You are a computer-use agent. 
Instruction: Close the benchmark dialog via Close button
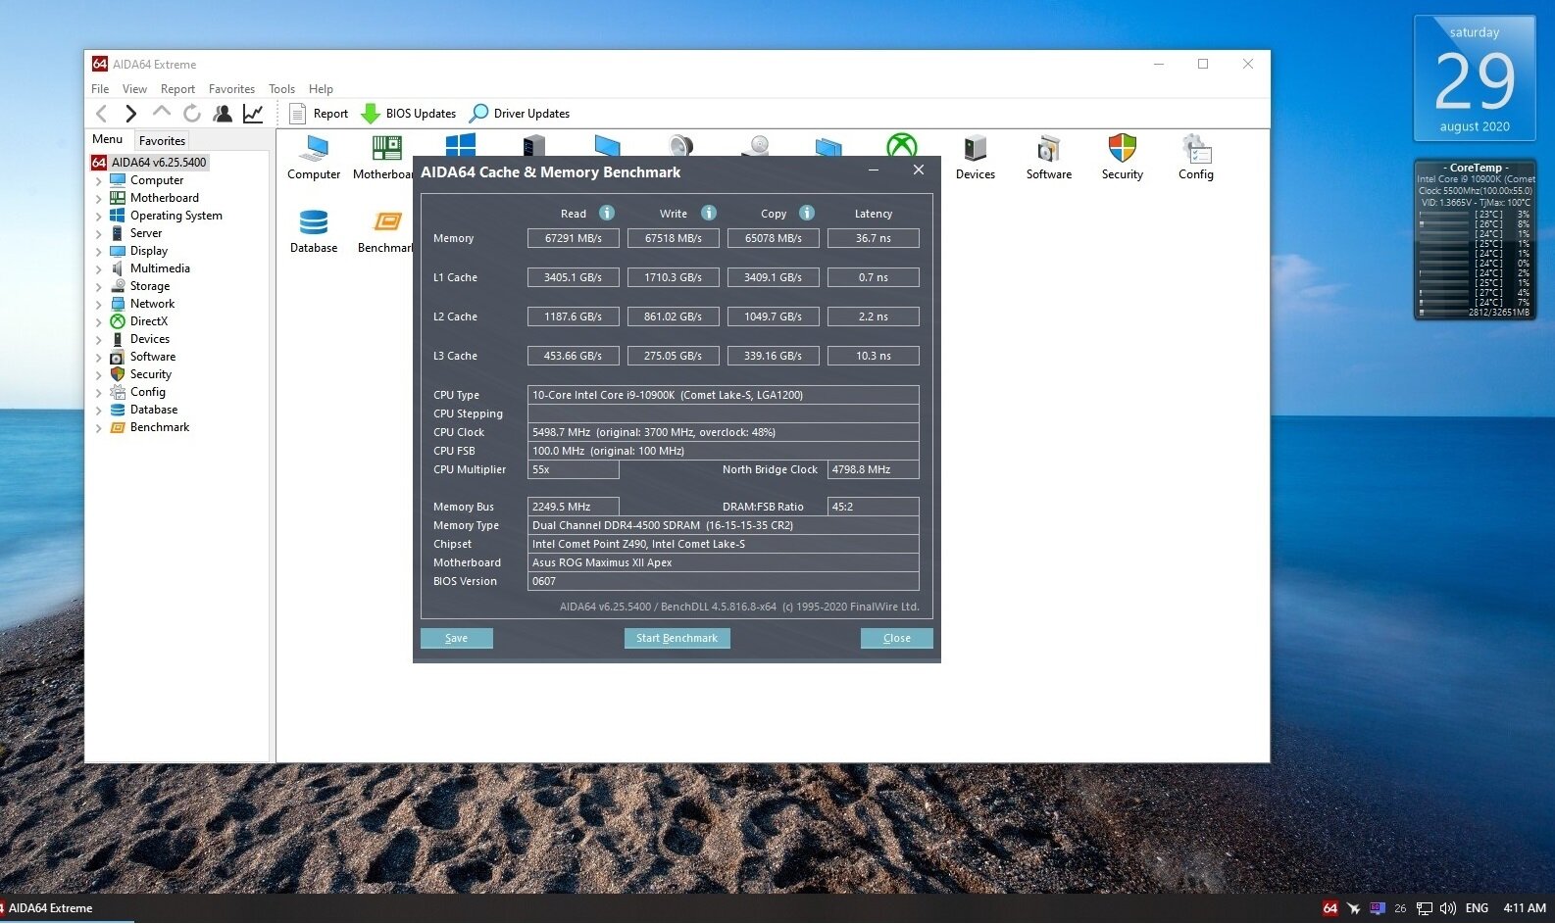pyautogui.click(x=897, y=638)
